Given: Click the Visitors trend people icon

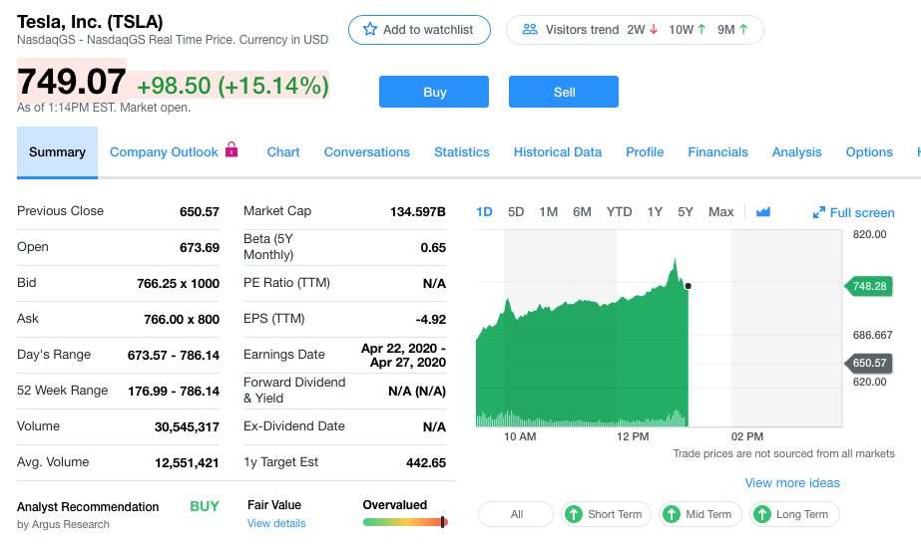Looking at the screenshot, I should [530, 29].
